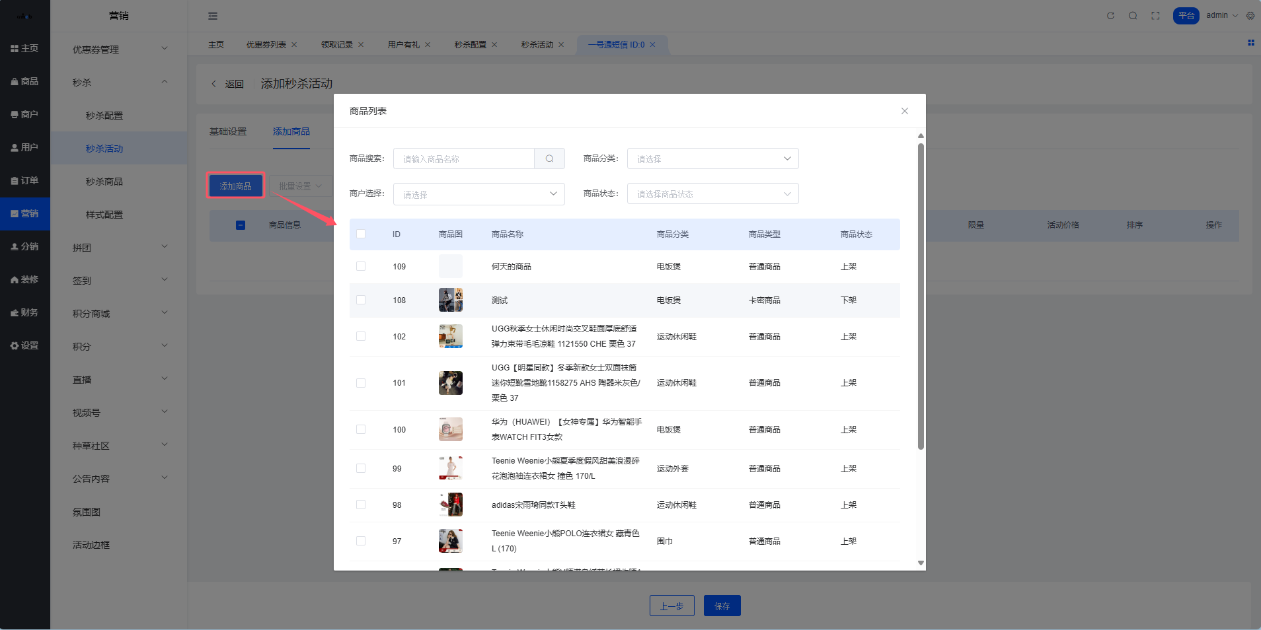1261x630 pixels.
Task: Click inside the 商品搜索 input field
Action: coord(463,158)
